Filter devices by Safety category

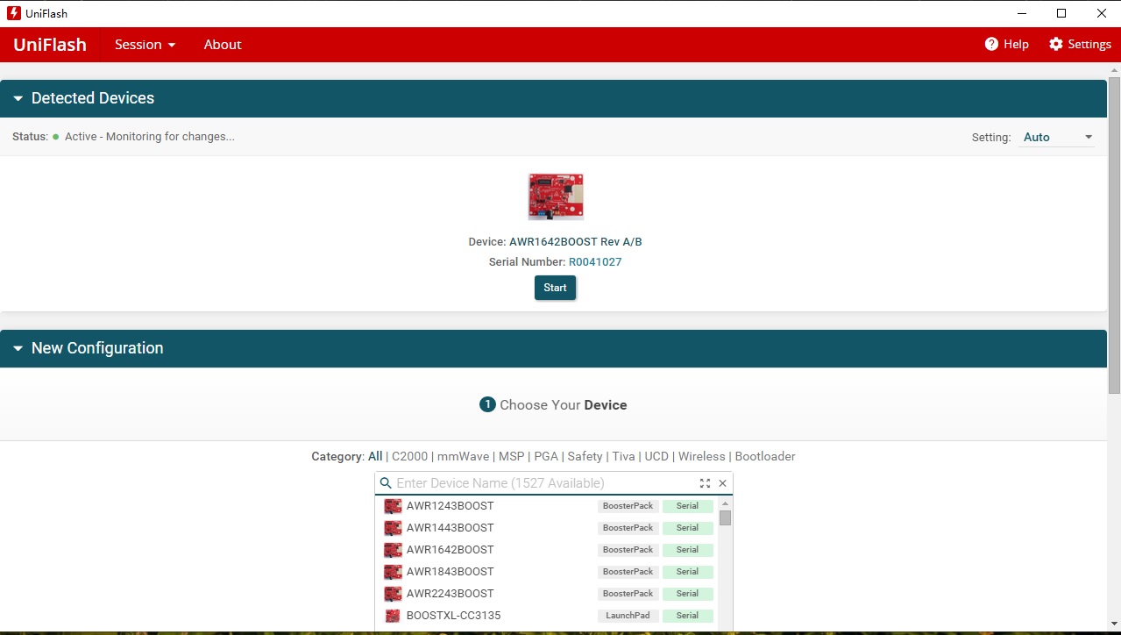(x=585, y=456)
